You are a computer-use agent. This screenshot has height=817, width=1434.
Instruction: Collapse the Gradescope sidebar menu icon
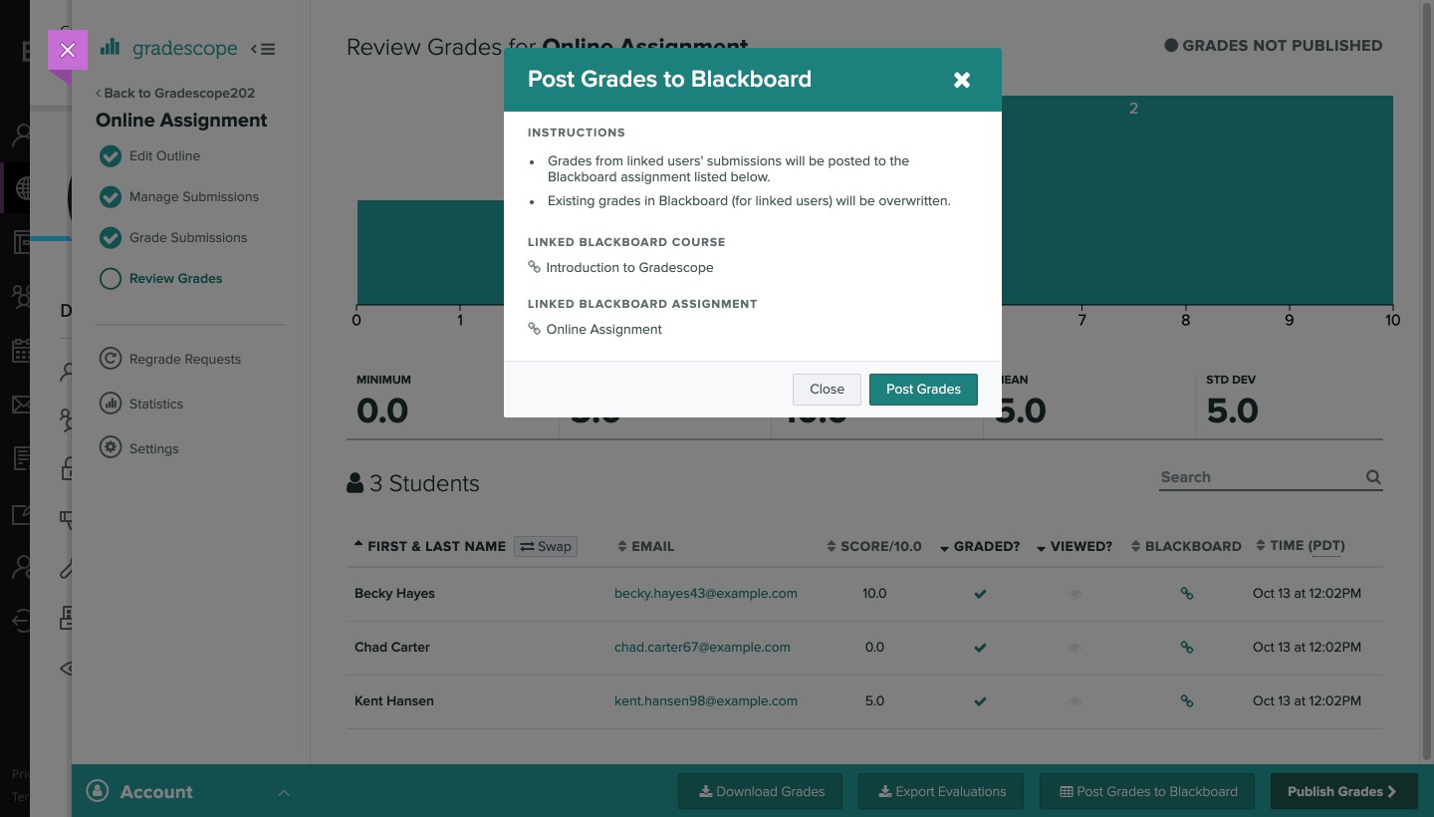point(263,49)
